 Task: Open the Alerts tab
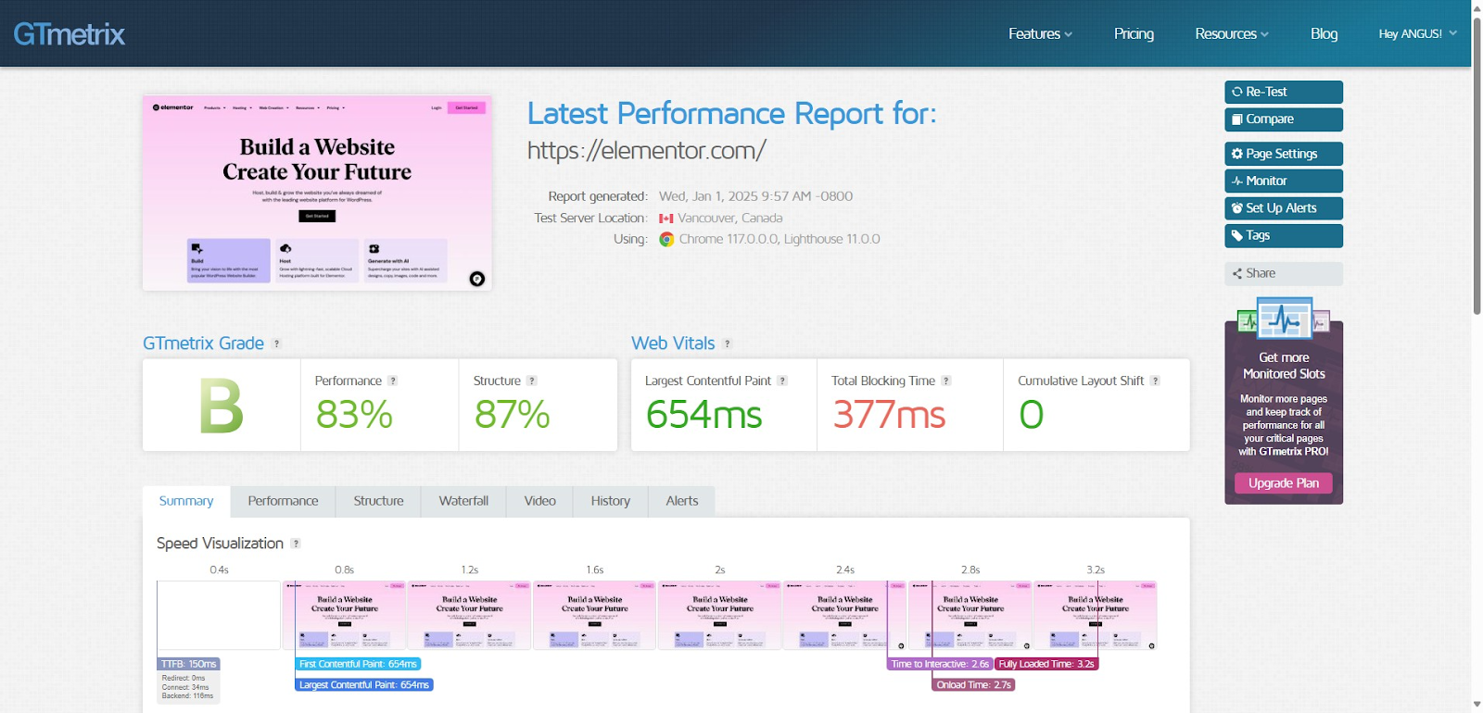[681, 501]
